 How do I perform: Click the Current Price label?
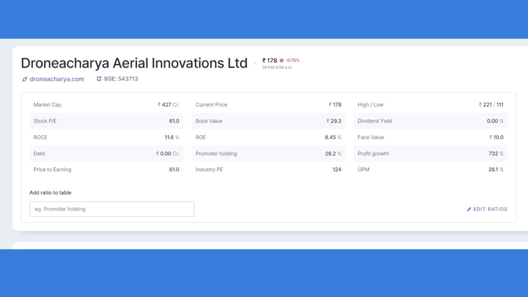point(212,105)
